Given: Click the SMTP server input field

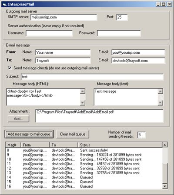Looking at the screenshot, I should pyautogui.click(x=64, y=17).
